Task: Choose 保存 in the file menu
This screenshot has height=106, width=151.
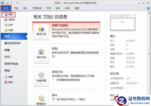Action: click(x=9, y=15)
